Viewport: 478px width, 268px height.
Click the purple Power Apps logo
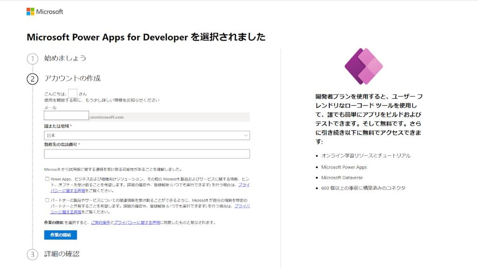pos(363,67)
